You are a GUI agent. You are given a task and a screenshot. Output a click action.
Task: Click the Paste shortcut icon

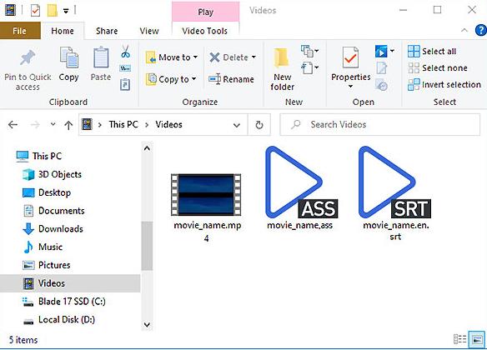point(125,84)
